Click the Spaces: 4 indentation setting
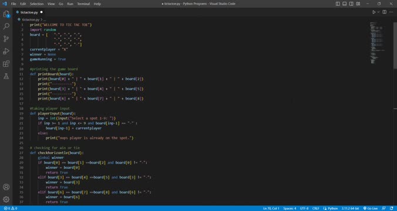This screenshot has height=211, width=397. click(290, 209)
